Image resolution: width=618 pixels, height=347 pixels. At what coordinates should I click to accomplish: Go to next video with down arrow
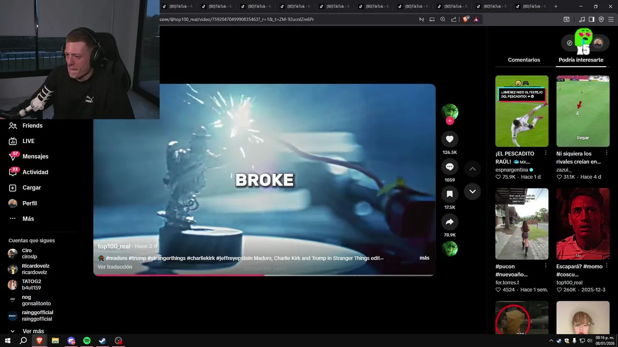coord(473,191)
